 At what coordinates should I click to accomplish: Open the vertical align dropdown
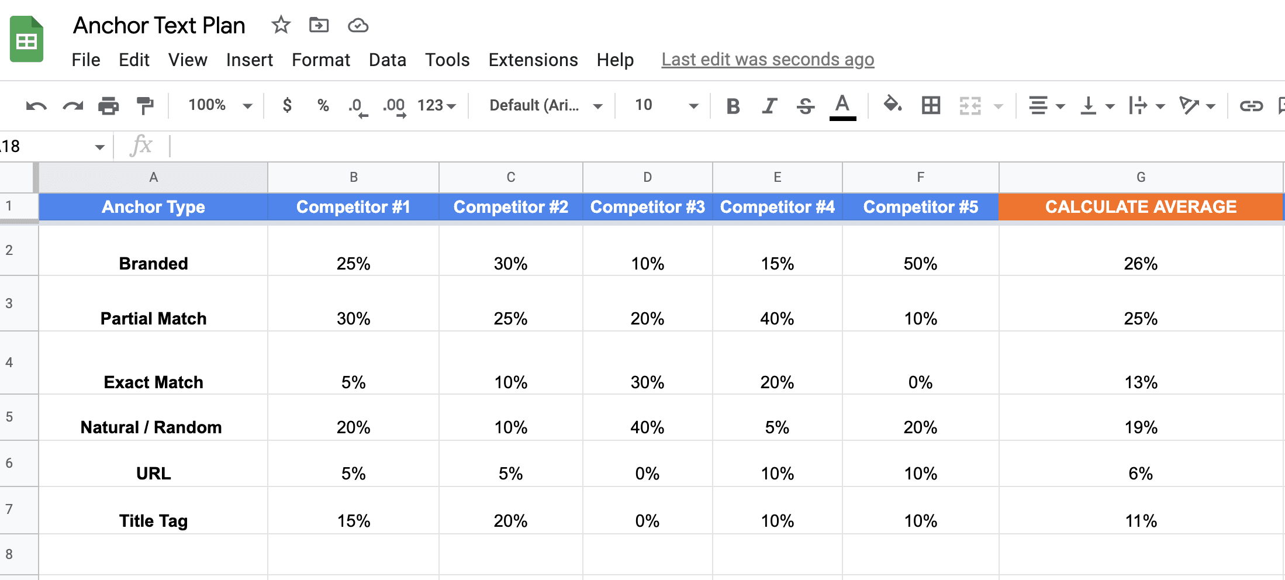point(1097,106)
